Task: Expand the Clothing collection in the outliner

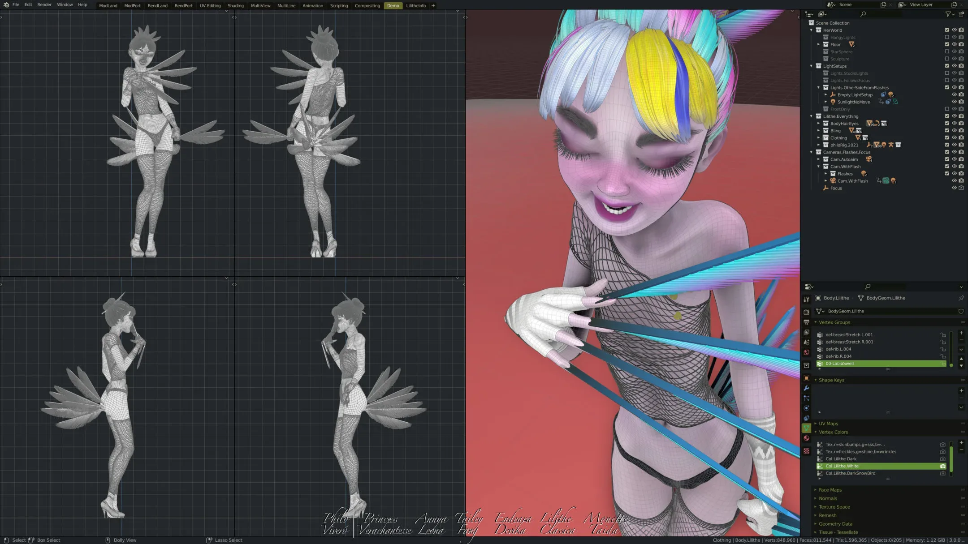Action: (819, 137)
